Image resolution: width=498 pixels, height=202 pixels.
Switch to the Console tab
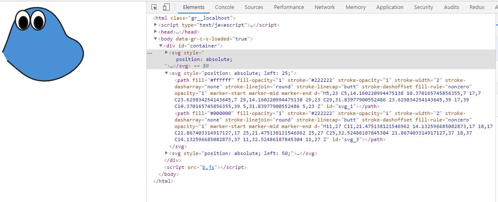tap(224, 7)
